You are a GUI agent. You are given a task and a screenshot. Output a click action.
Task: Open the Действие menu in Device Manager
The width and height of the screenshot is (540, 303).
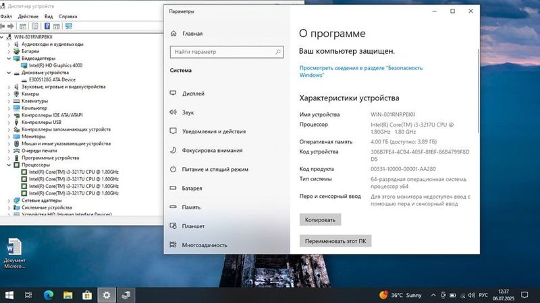click(28, 16)
